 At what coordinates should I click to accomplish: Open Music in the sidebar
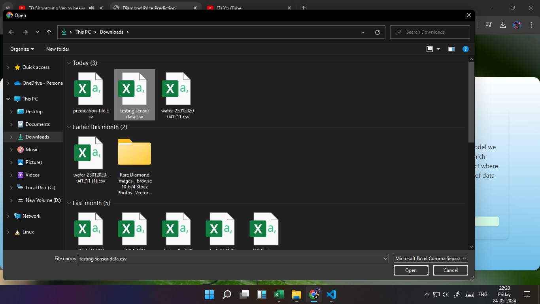click(x=32, y=150)
